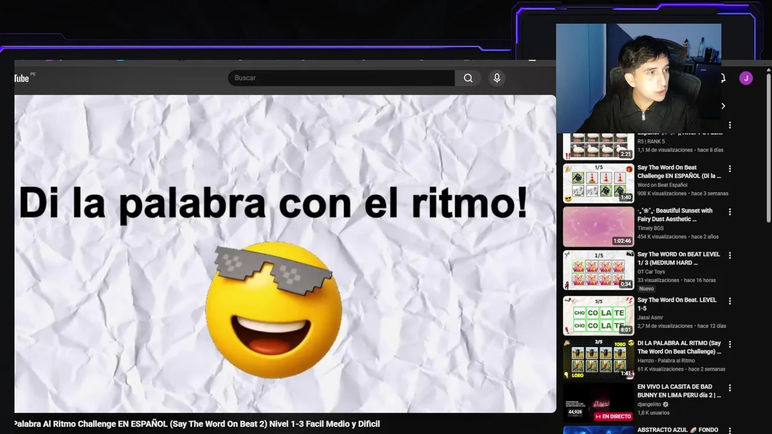Open the J account avatar menu
The width and height of the screenshot is (772, 434).
click(x=746, y=78)
